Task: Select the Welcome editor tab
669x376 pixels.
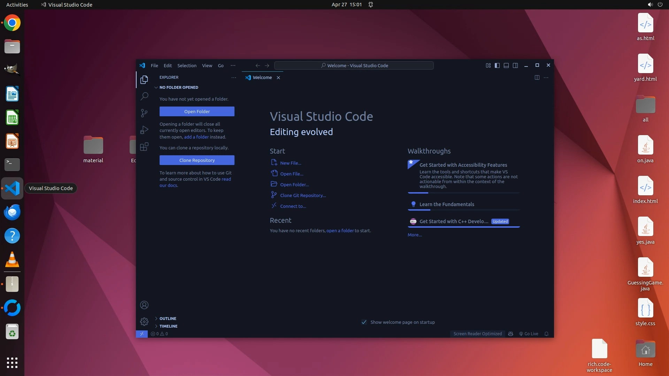Action: click(x=262, y=77)
